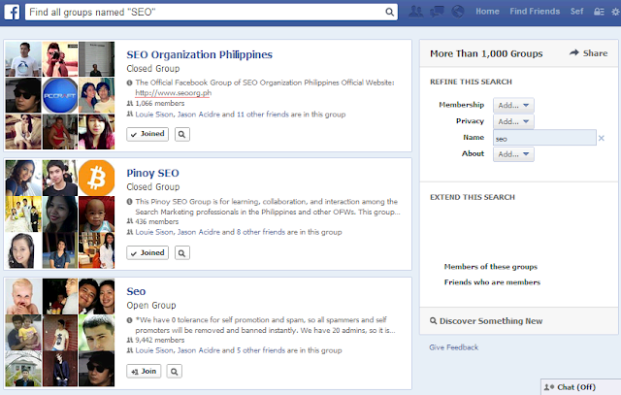The width and height of the screenshot is (621, 395).
Task: Click the members icon beside 1,066 members
Action: click(x=129, y=103)
